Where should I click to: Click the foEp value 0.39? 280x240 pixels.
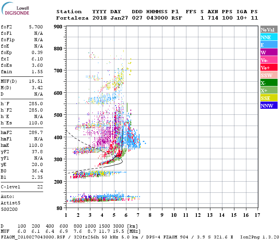point(37,52)
